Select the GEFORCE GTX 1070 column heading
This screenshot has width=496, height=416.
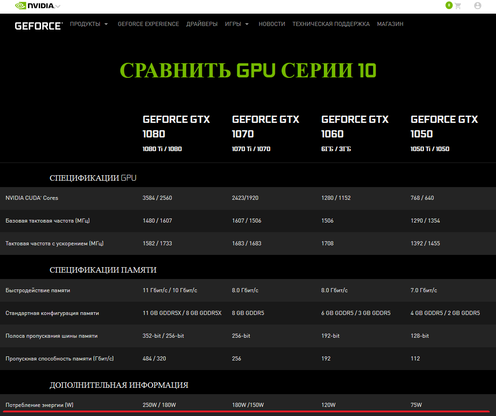click(x=266, y=127)
